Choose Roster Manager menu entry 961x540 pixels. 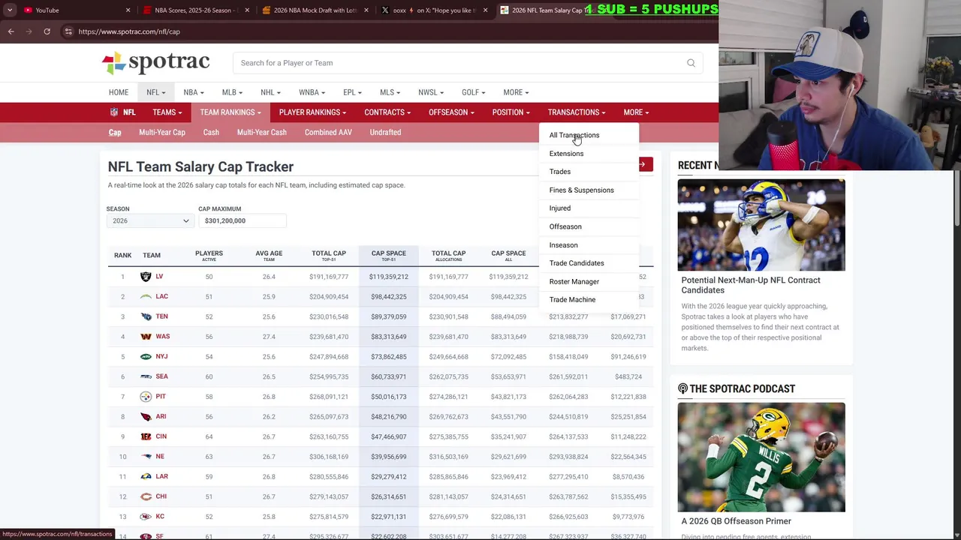pos(574,282)
